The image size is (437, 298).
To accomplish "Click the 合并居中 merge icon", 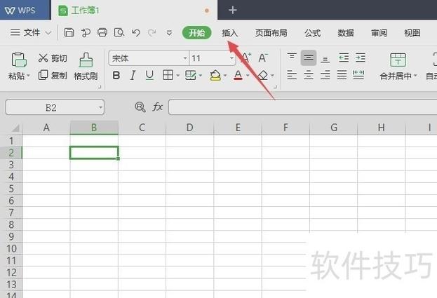I will click(x=398, y=60).
